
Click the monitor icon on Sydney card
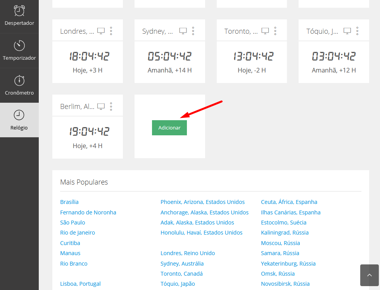tap(183, 31)
